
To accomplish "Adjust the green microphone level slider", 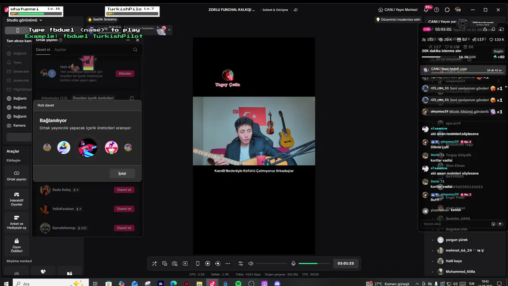I will (314, 263).
